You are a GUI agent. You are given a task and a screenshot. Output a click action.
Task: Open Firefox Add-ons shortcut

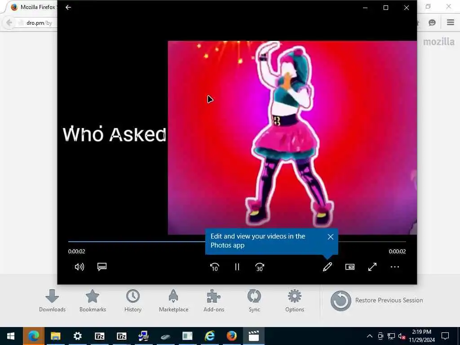[x=214, y=301]
